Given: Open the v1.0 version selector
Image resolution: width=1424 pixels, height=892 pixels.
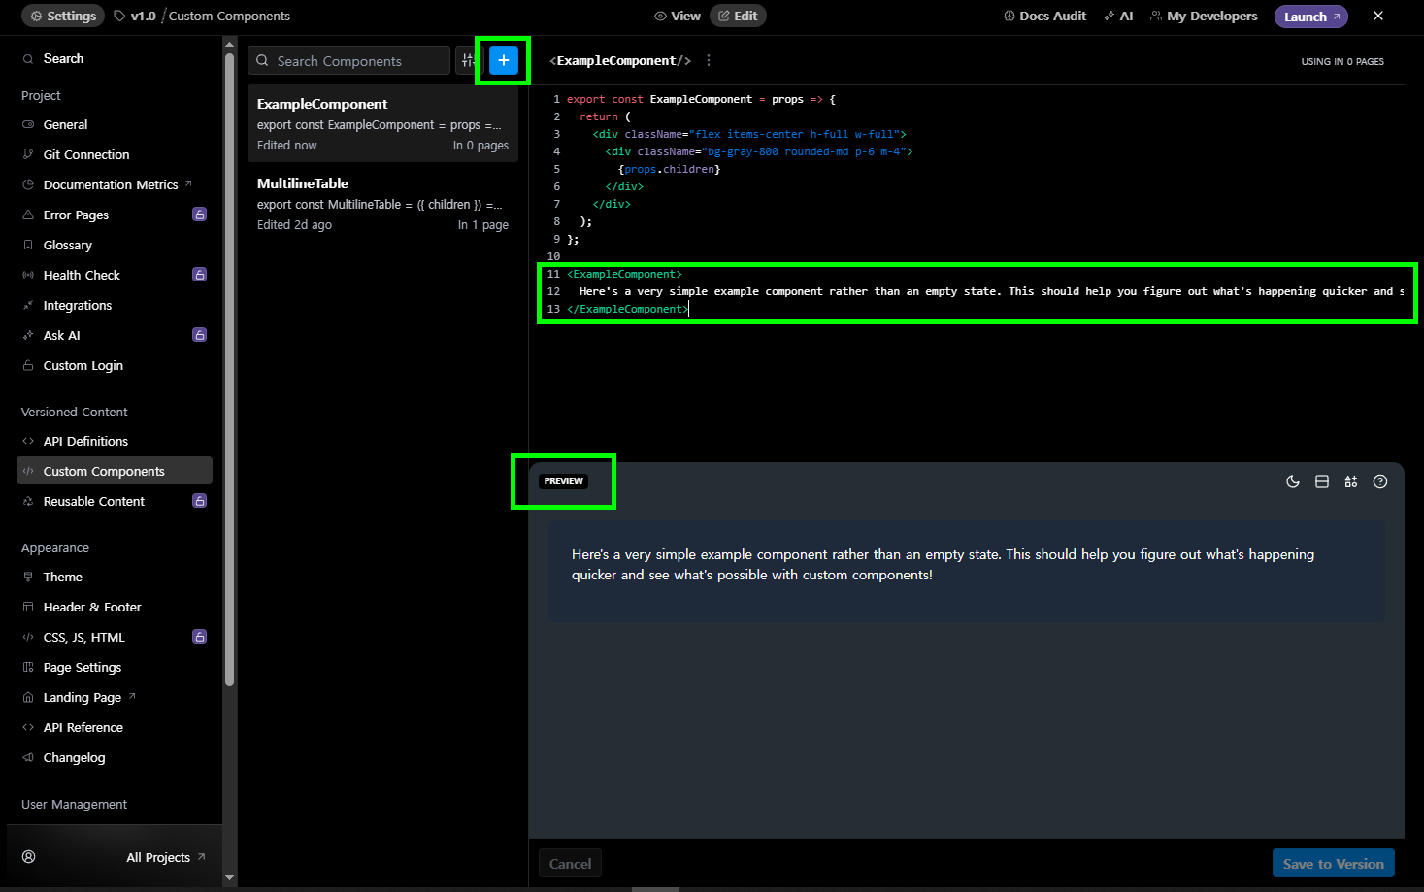Looking at the screenshot, I should tap(135, 16).
